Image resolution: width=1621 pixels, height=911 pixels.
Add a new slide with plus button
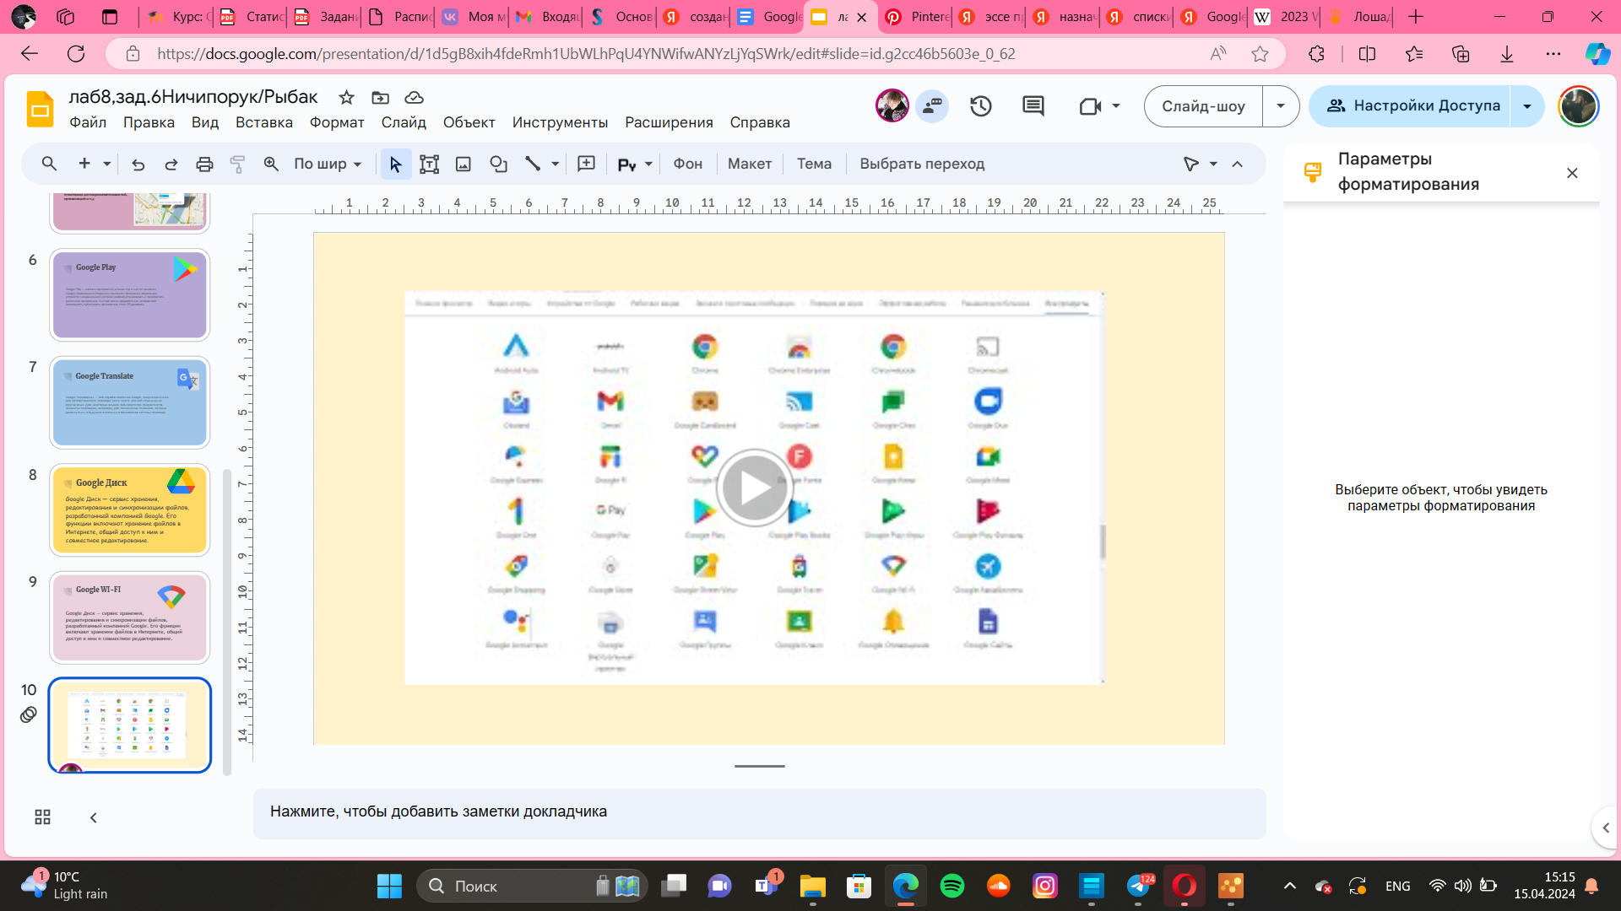pyautogui.click(x=84, y=164)
